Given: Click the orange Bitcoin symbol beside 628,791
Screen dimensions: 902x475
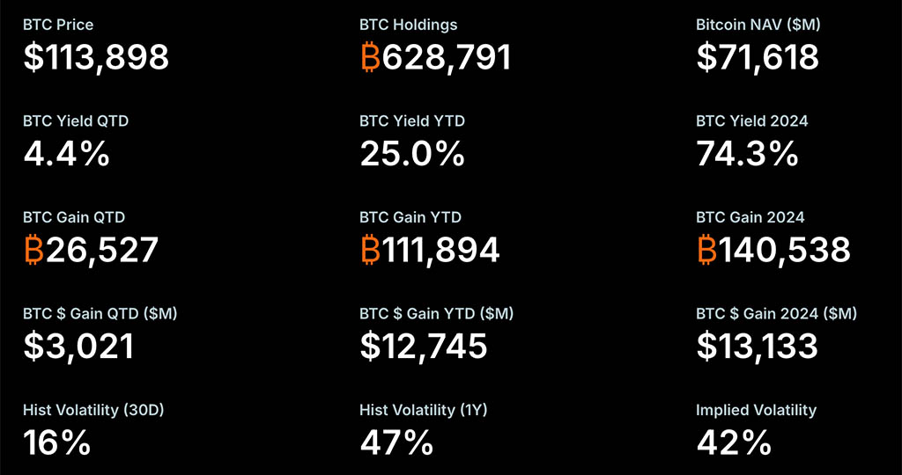Looking at the screenshot, I should point(371,58).
